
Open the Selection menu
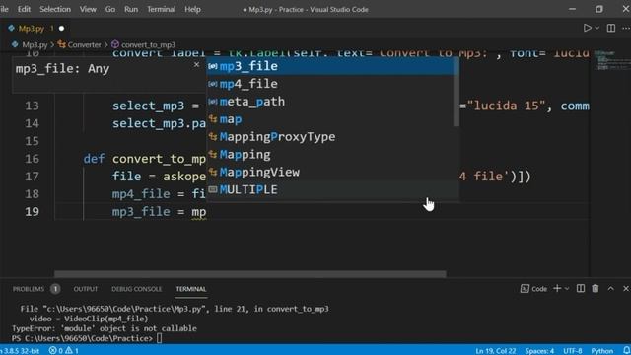click(55, 9)
